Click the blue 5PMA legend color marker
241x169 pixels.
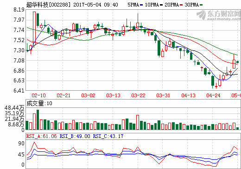point(141,5)
